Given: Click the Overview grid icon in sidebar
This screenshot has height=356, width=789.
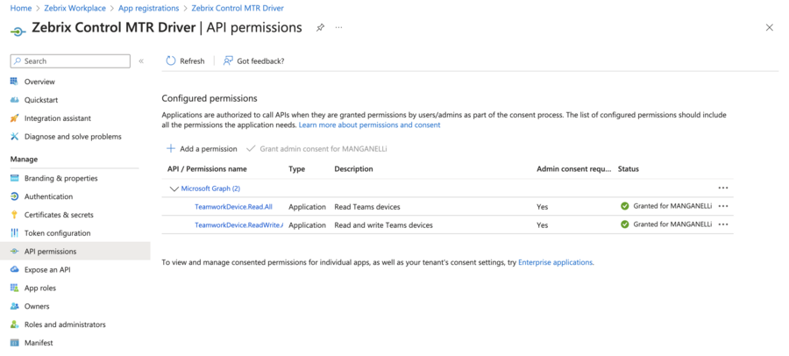Looking at the screenshot, I should (15, 82).
